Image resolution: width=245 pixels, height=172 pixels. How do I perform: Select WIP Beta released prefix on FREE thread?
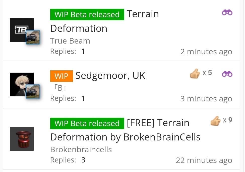pos(87,123)
